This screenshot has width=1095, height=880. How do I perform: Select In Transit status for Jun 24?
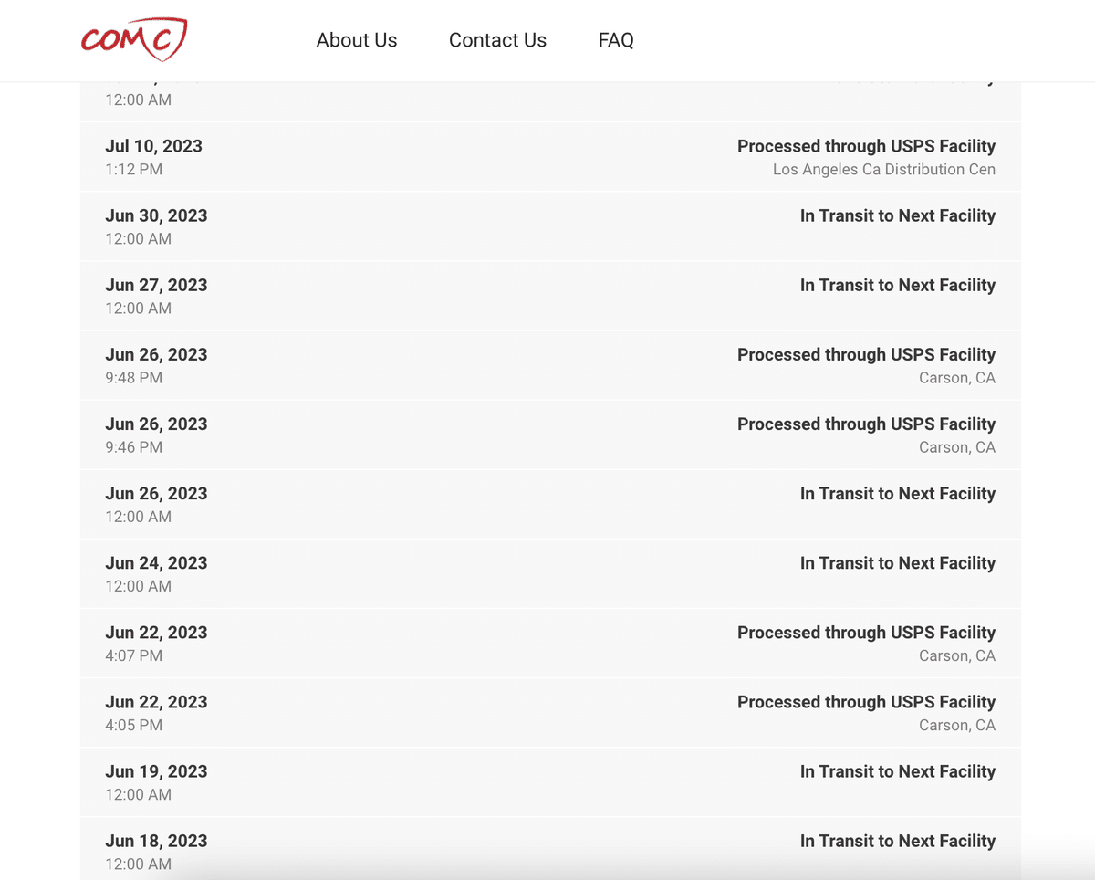pos(898,562)
